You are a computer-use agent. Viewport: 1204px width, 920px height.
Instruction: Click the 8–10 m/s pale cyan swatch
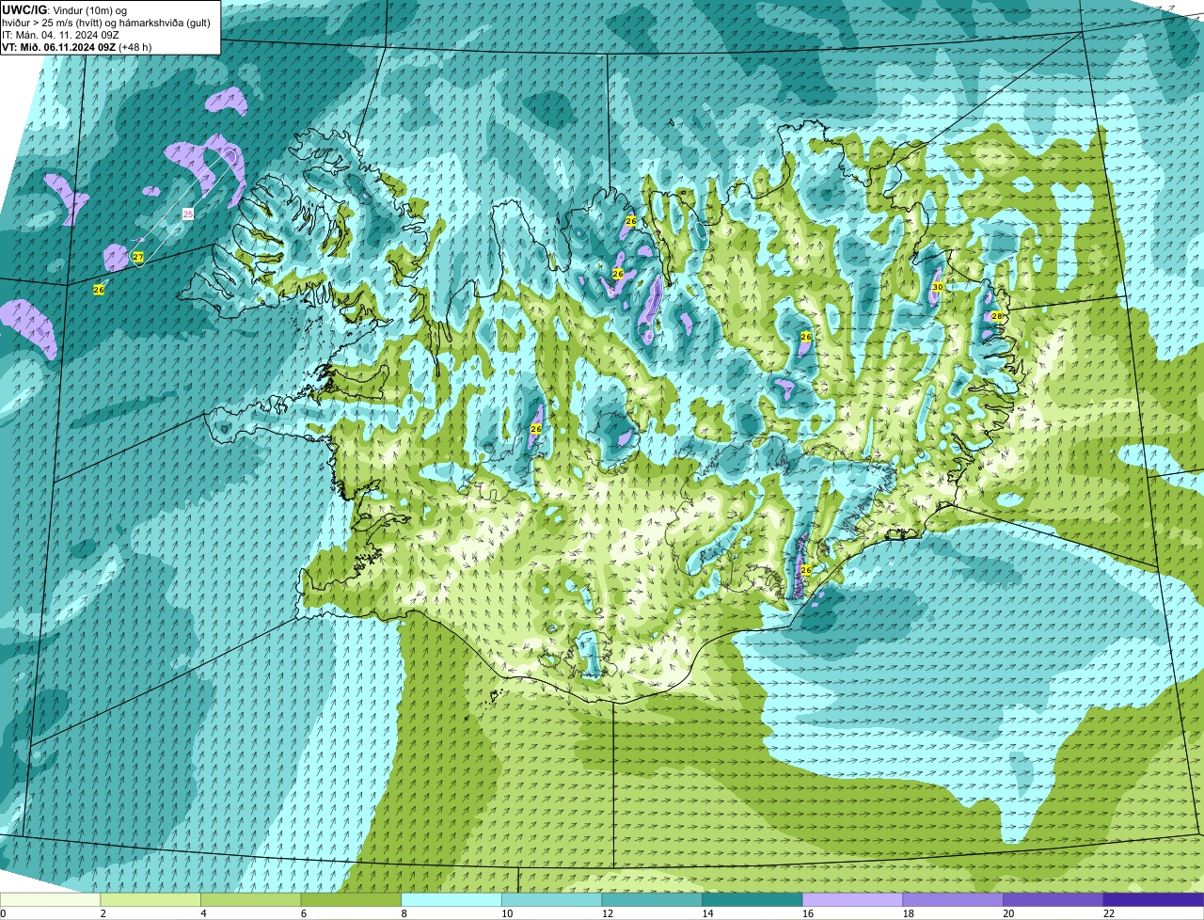451,899
